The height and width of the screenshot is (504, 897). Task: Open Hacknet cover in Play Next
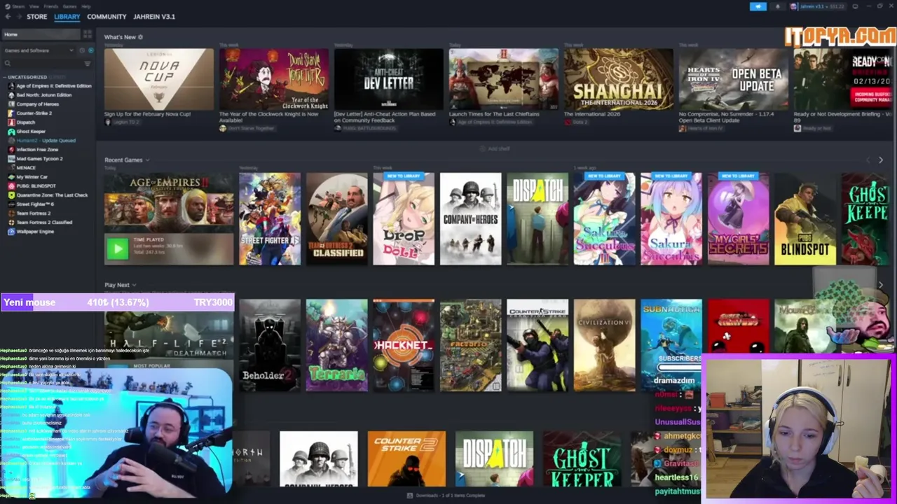pos(404,345)
